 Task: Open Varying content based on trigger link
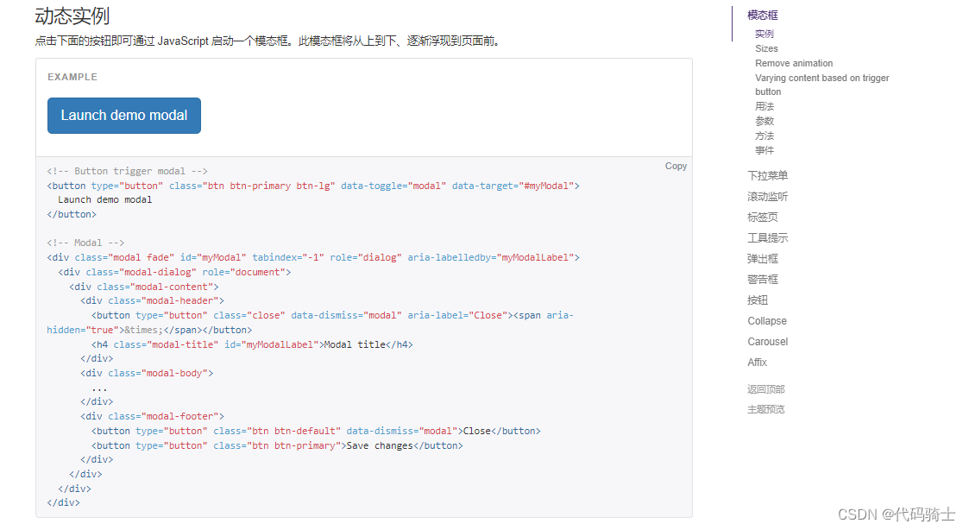coord(821,78)
